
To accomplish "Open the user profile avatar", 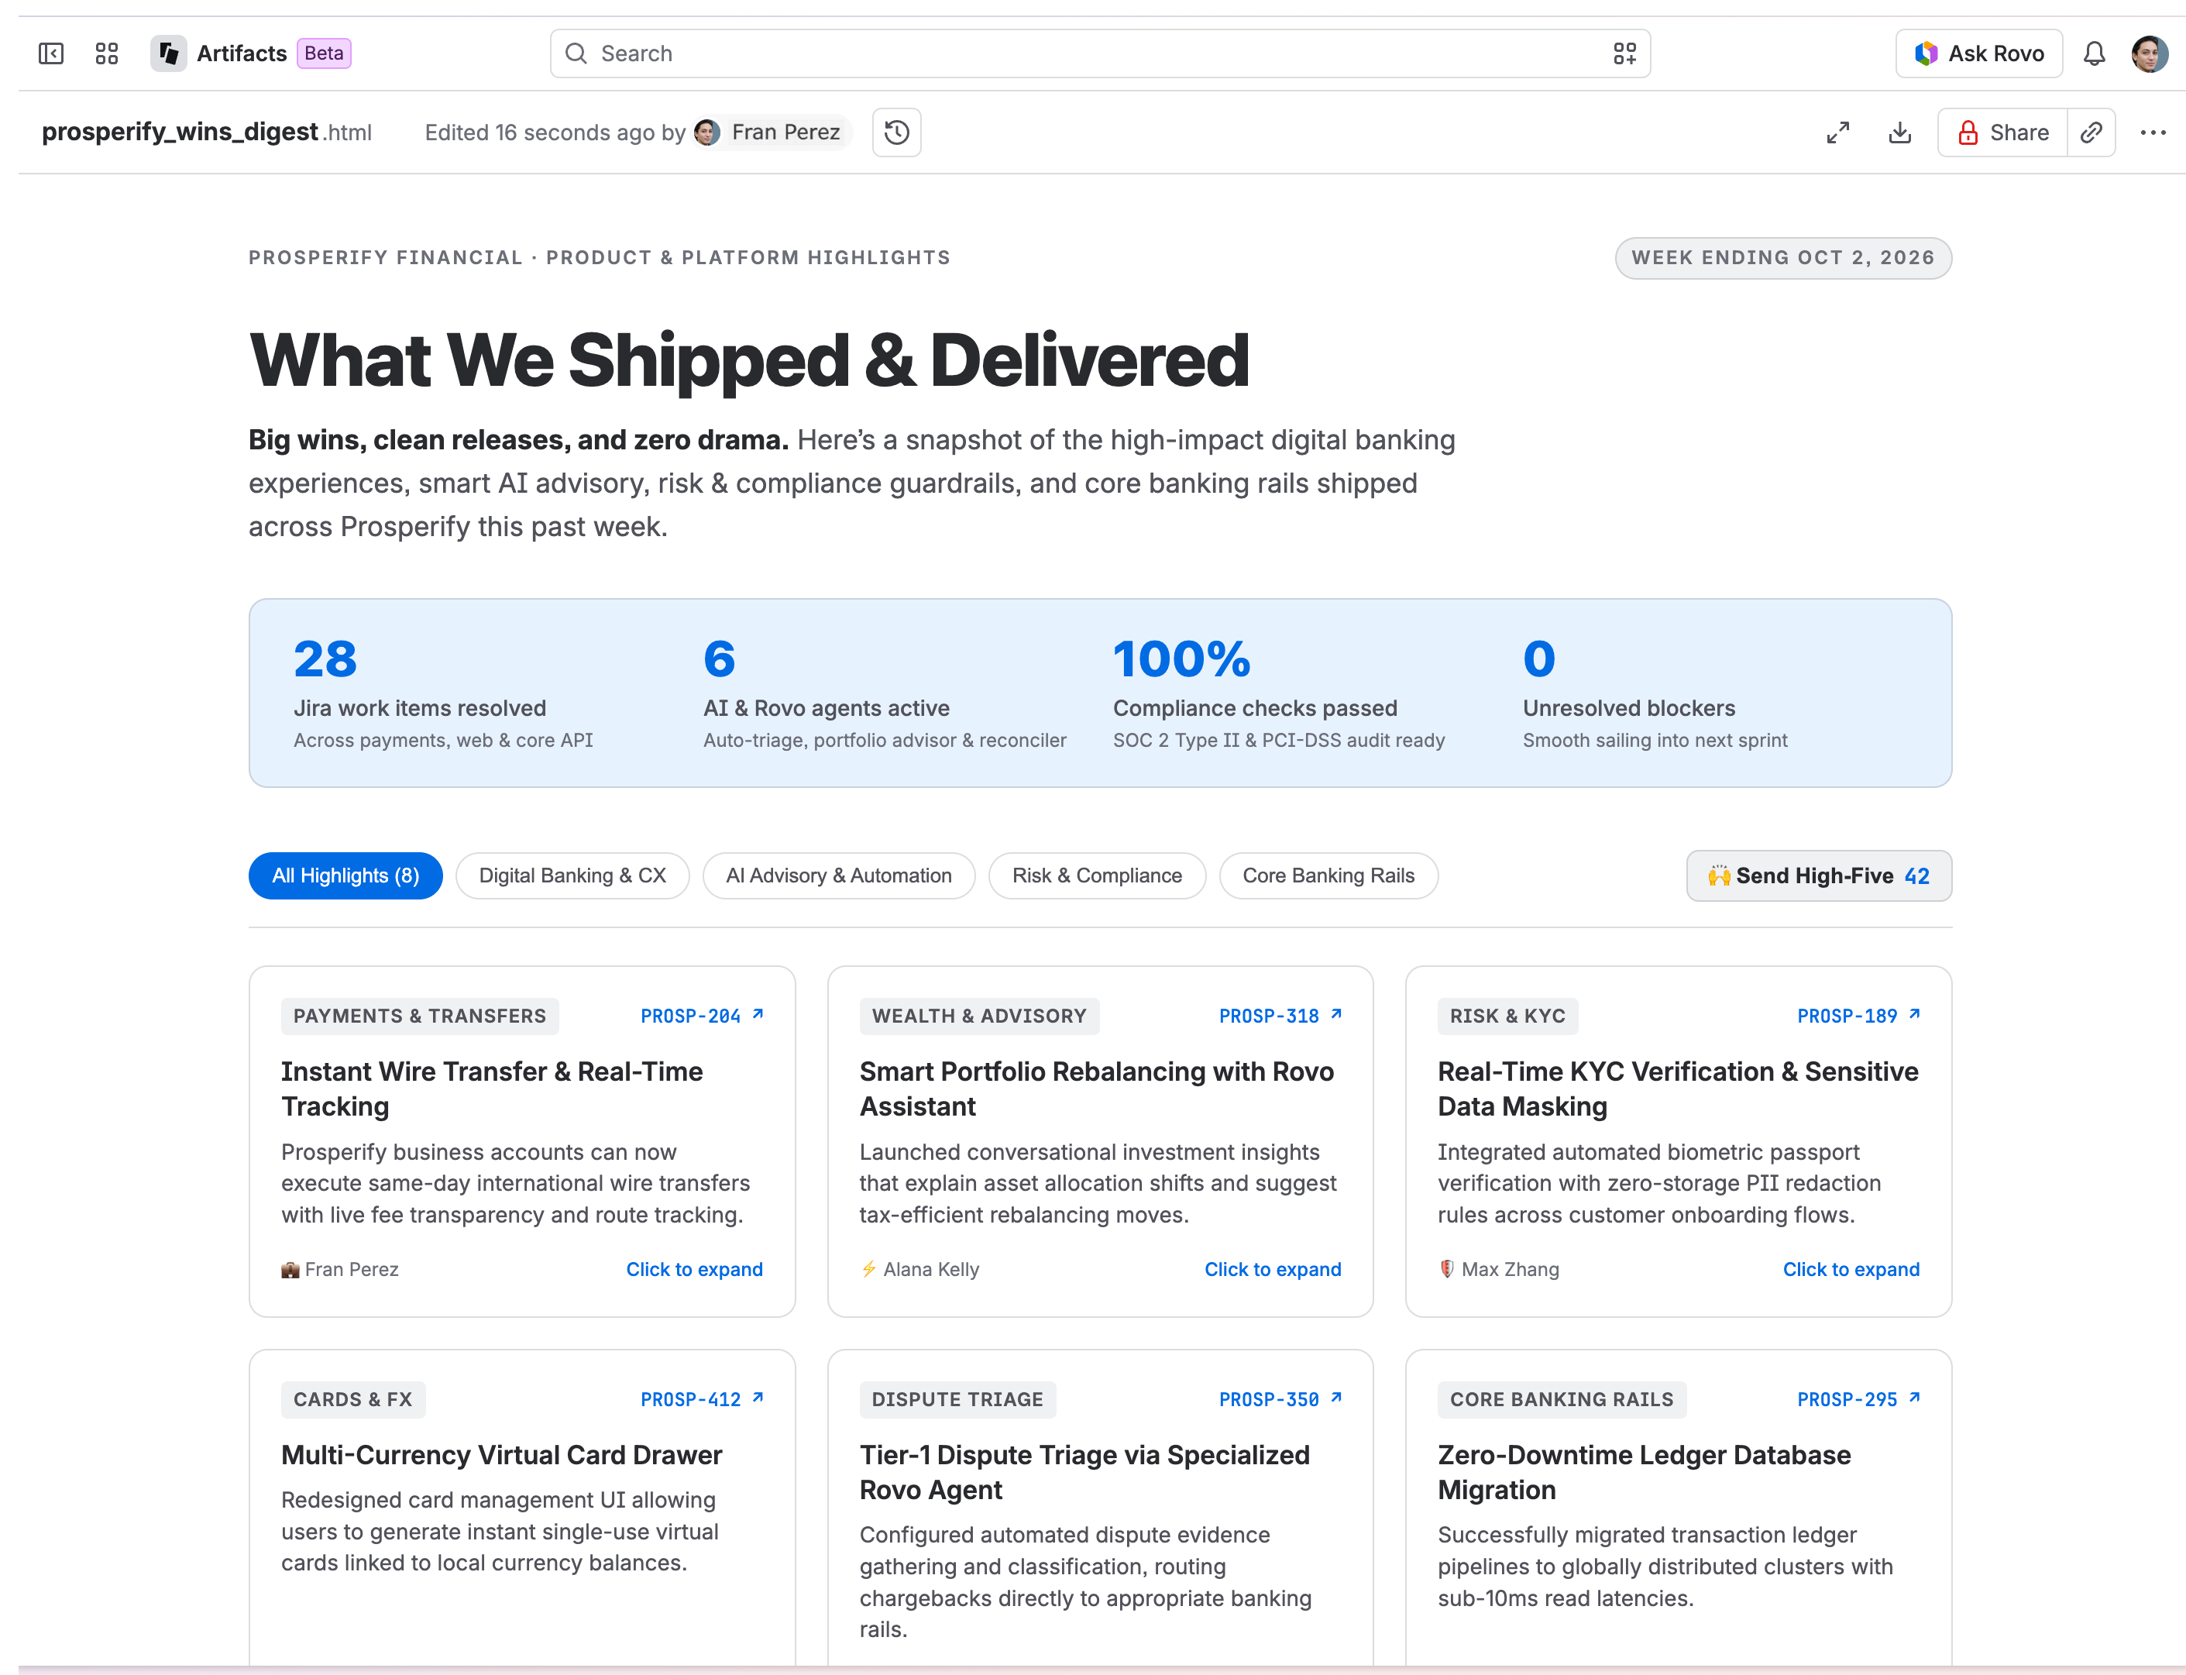I will (2149, 53).
